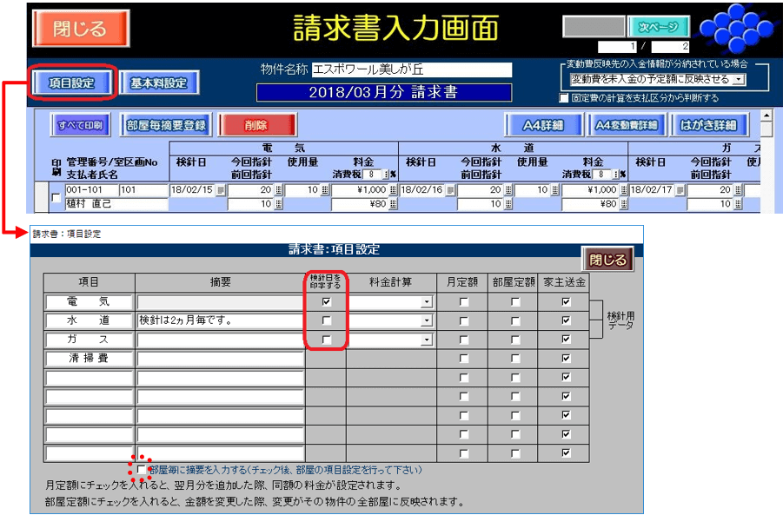Click icon next to electricity ¥1,000 charge
The height and width of the screenshot is (515, 783).
click(392, 190)
